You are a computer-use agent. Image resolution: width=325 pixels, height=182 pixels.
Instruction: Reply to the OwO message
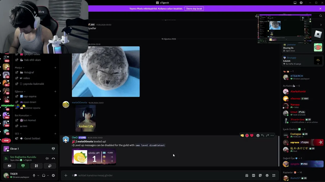(x=263, y=135)
